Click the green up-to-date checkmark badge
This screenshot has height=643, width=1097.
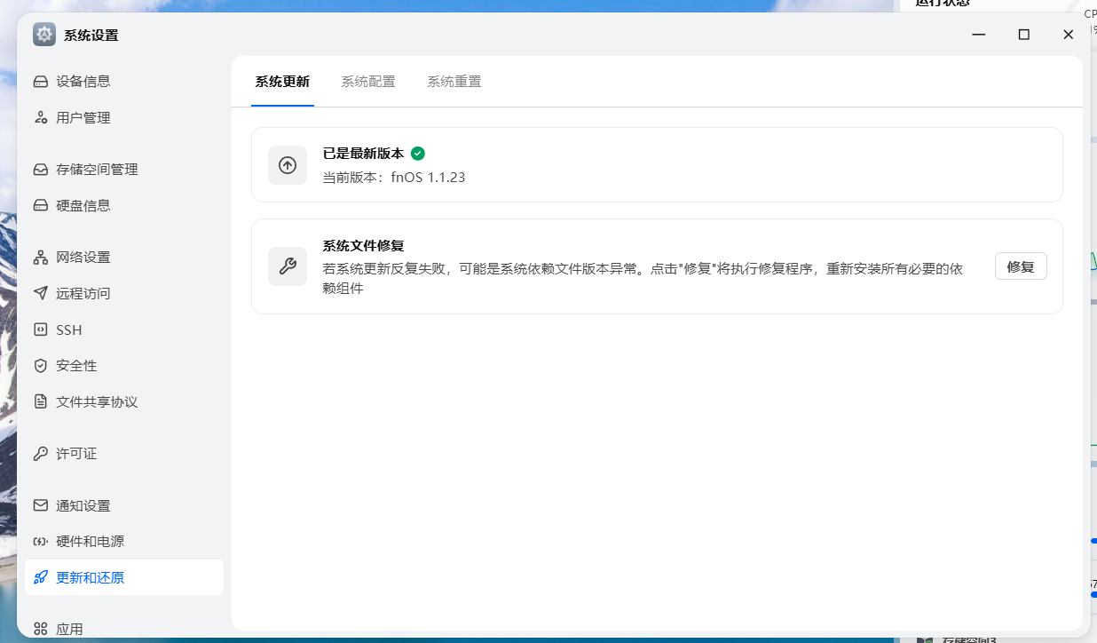pyautogui.click(x=418, y=154)
